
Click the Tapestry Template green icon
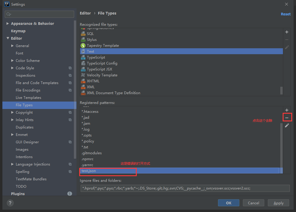tap(83, 46)
